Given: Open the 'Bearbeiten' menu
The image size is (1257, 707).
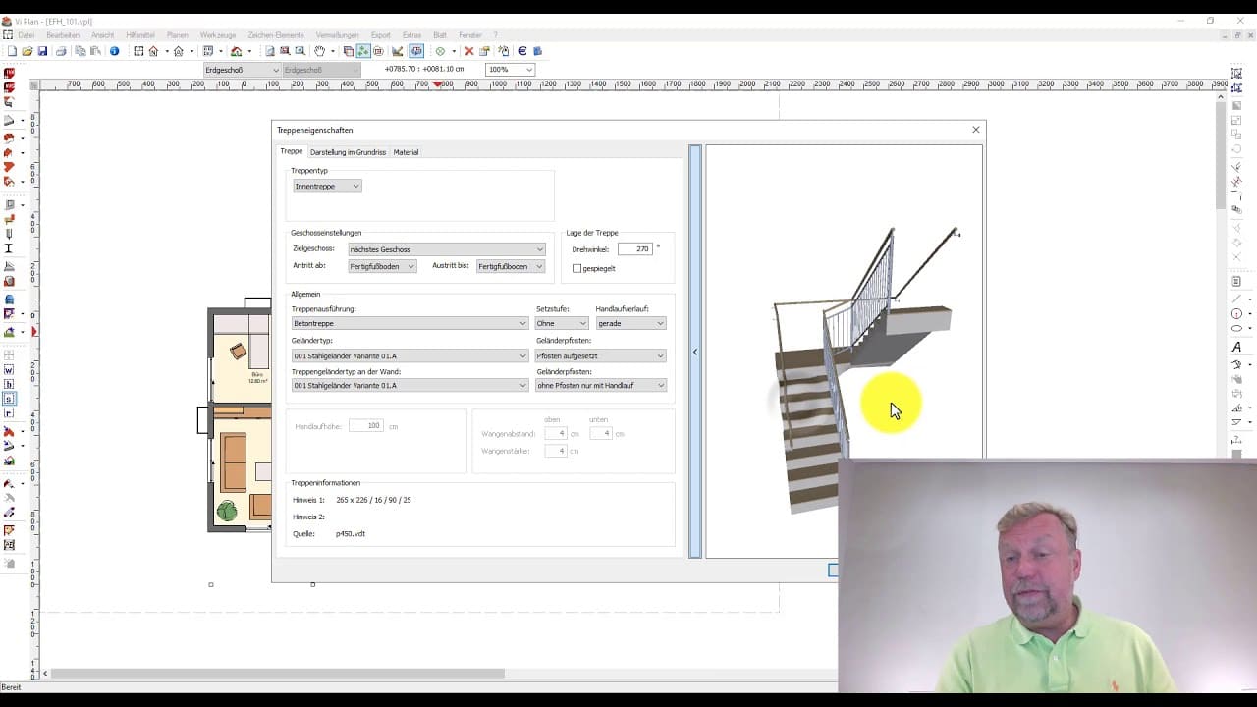Looking at the screenshot, I should [x=63, y=35].
